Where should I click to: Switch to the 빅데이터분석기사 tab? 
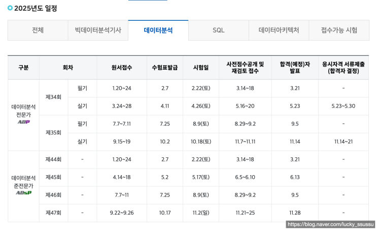click(x=98, y=30)
